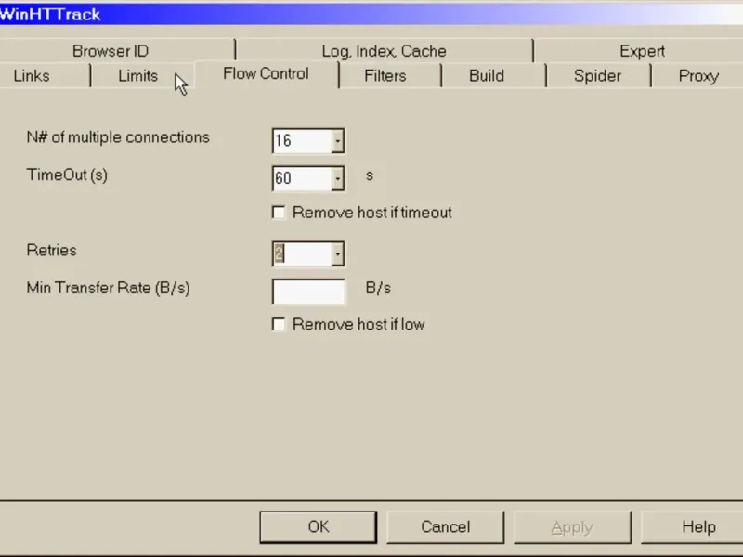This screenshot has width=743, height=557.
Task: Click the 'N# of multiple connections' label
Action: (118, 137)
